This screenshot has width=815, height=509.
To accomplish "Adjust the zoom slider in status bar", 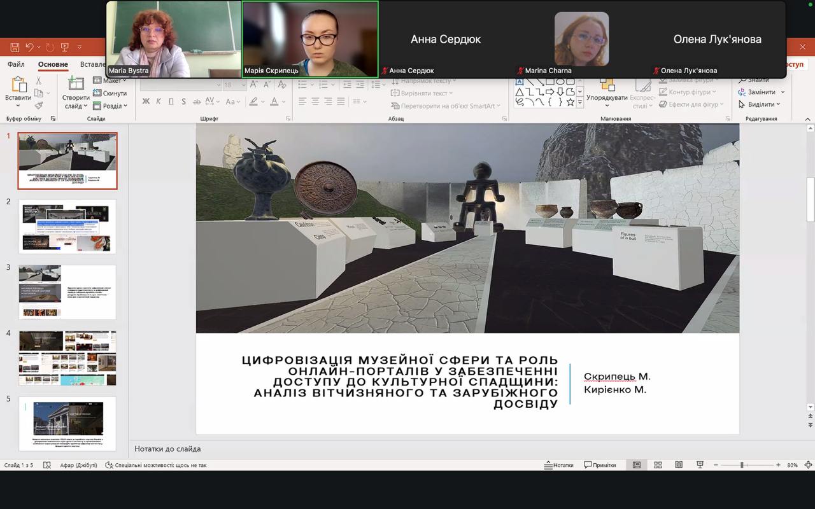I will [x=742, y=465].
